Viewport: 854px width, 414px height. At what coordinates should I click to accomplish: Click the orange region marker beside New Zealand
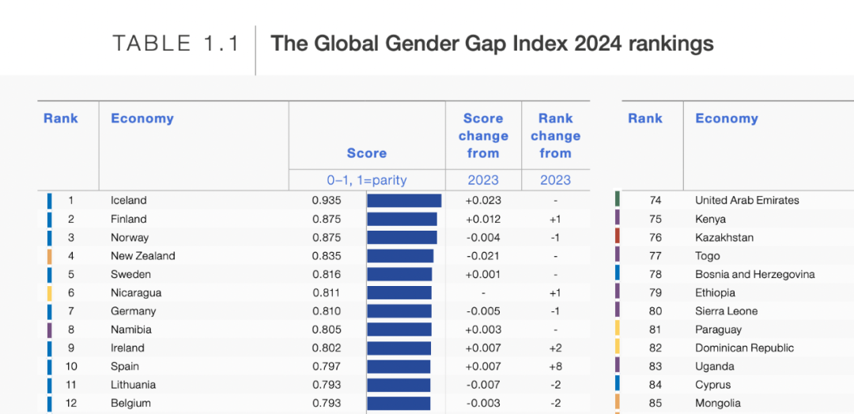tap(50, 256)
